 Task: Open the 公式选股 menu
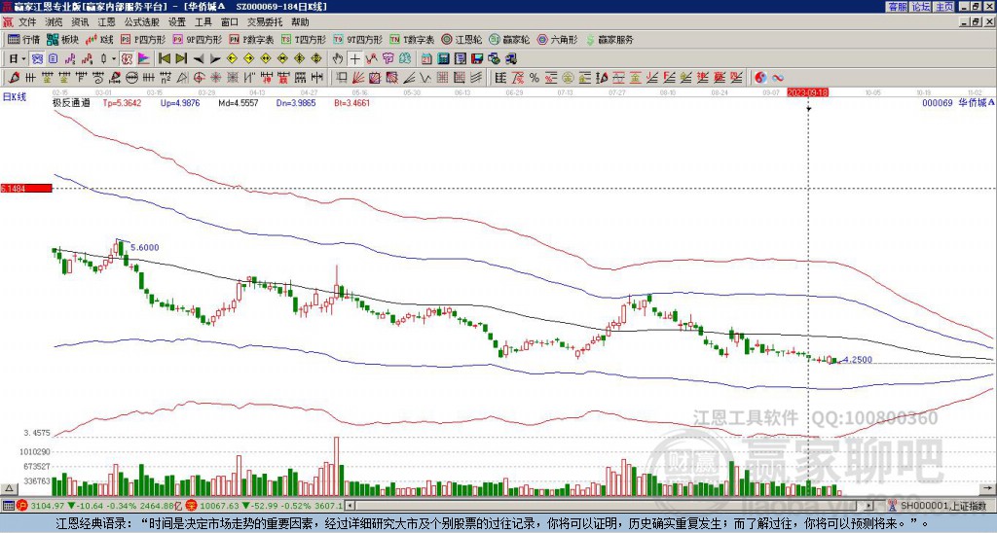[142, 22]
